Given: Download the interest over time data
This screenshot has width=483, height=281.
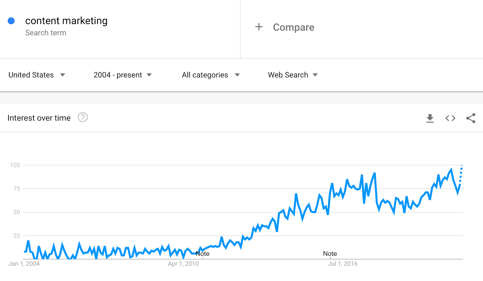Looking at the screenshot, I should tap(430, 118).
